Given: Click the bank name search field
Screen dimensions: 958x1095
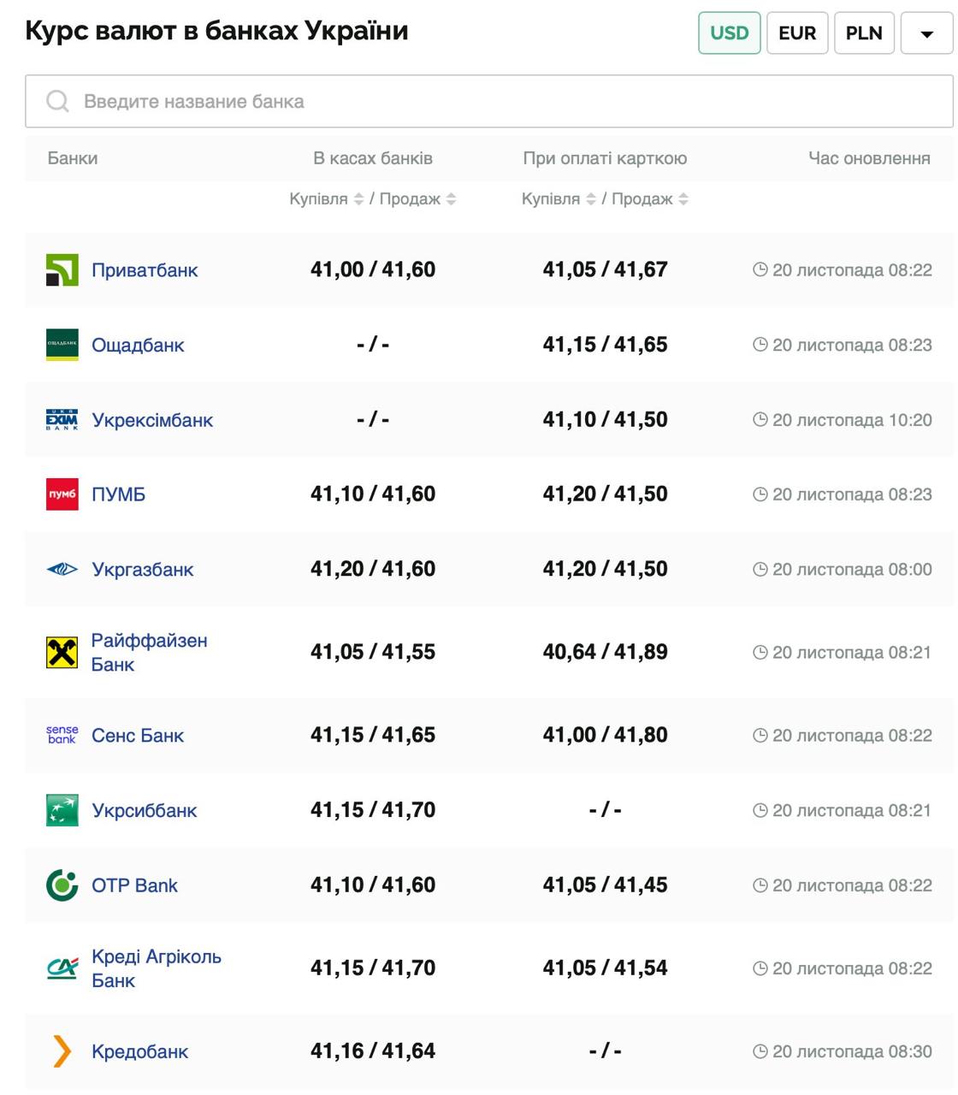Looking at the screenshot, I should coord(489,102).
